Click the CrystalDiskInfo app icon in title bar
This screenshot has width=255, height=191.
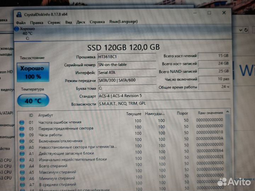[19, 15]
